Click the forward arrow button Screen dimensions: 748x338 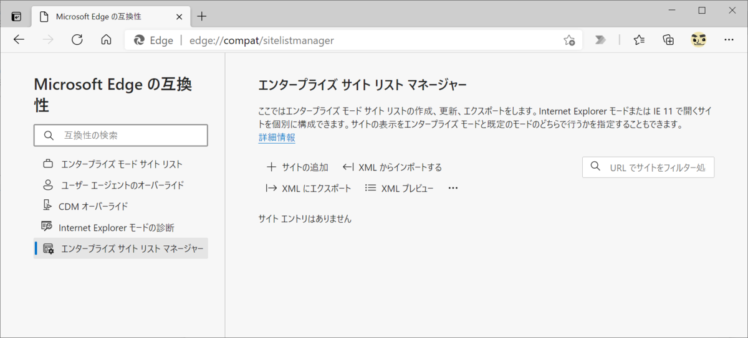pyautogui.click(x=48, y=40)
